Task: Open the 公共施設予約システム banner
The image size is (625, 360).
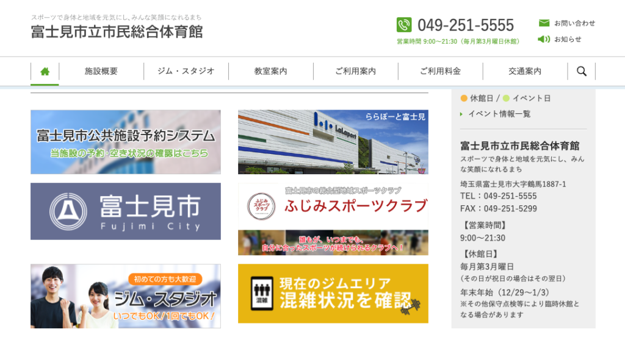Action: pos(126,142)
